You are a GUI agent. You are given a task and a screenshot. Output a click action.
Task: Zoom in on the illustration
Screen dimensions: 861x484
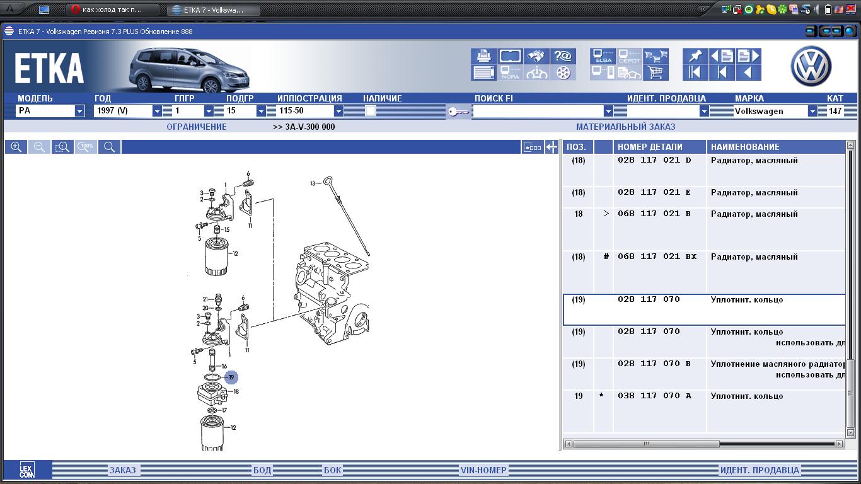16,147
